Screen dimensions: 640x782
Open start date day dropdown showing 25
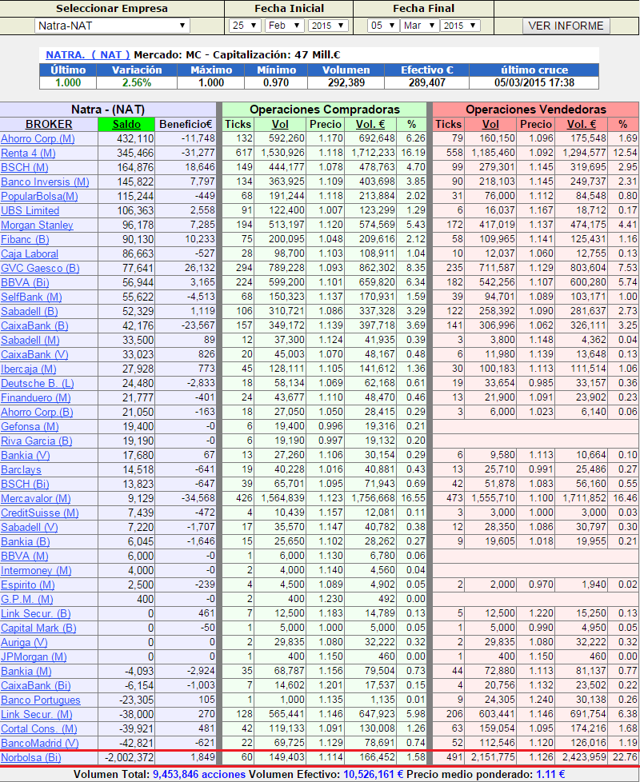245,26
